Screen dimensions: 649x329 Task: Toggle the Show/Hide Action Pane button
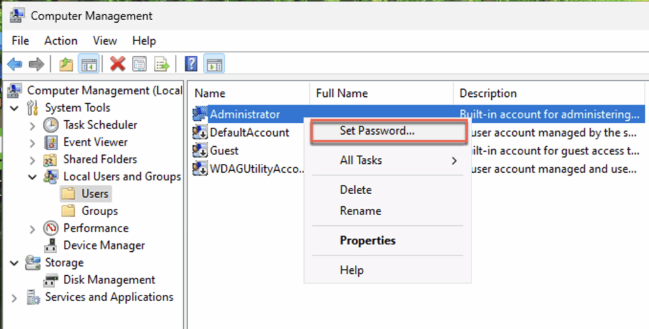click(214, 64)
